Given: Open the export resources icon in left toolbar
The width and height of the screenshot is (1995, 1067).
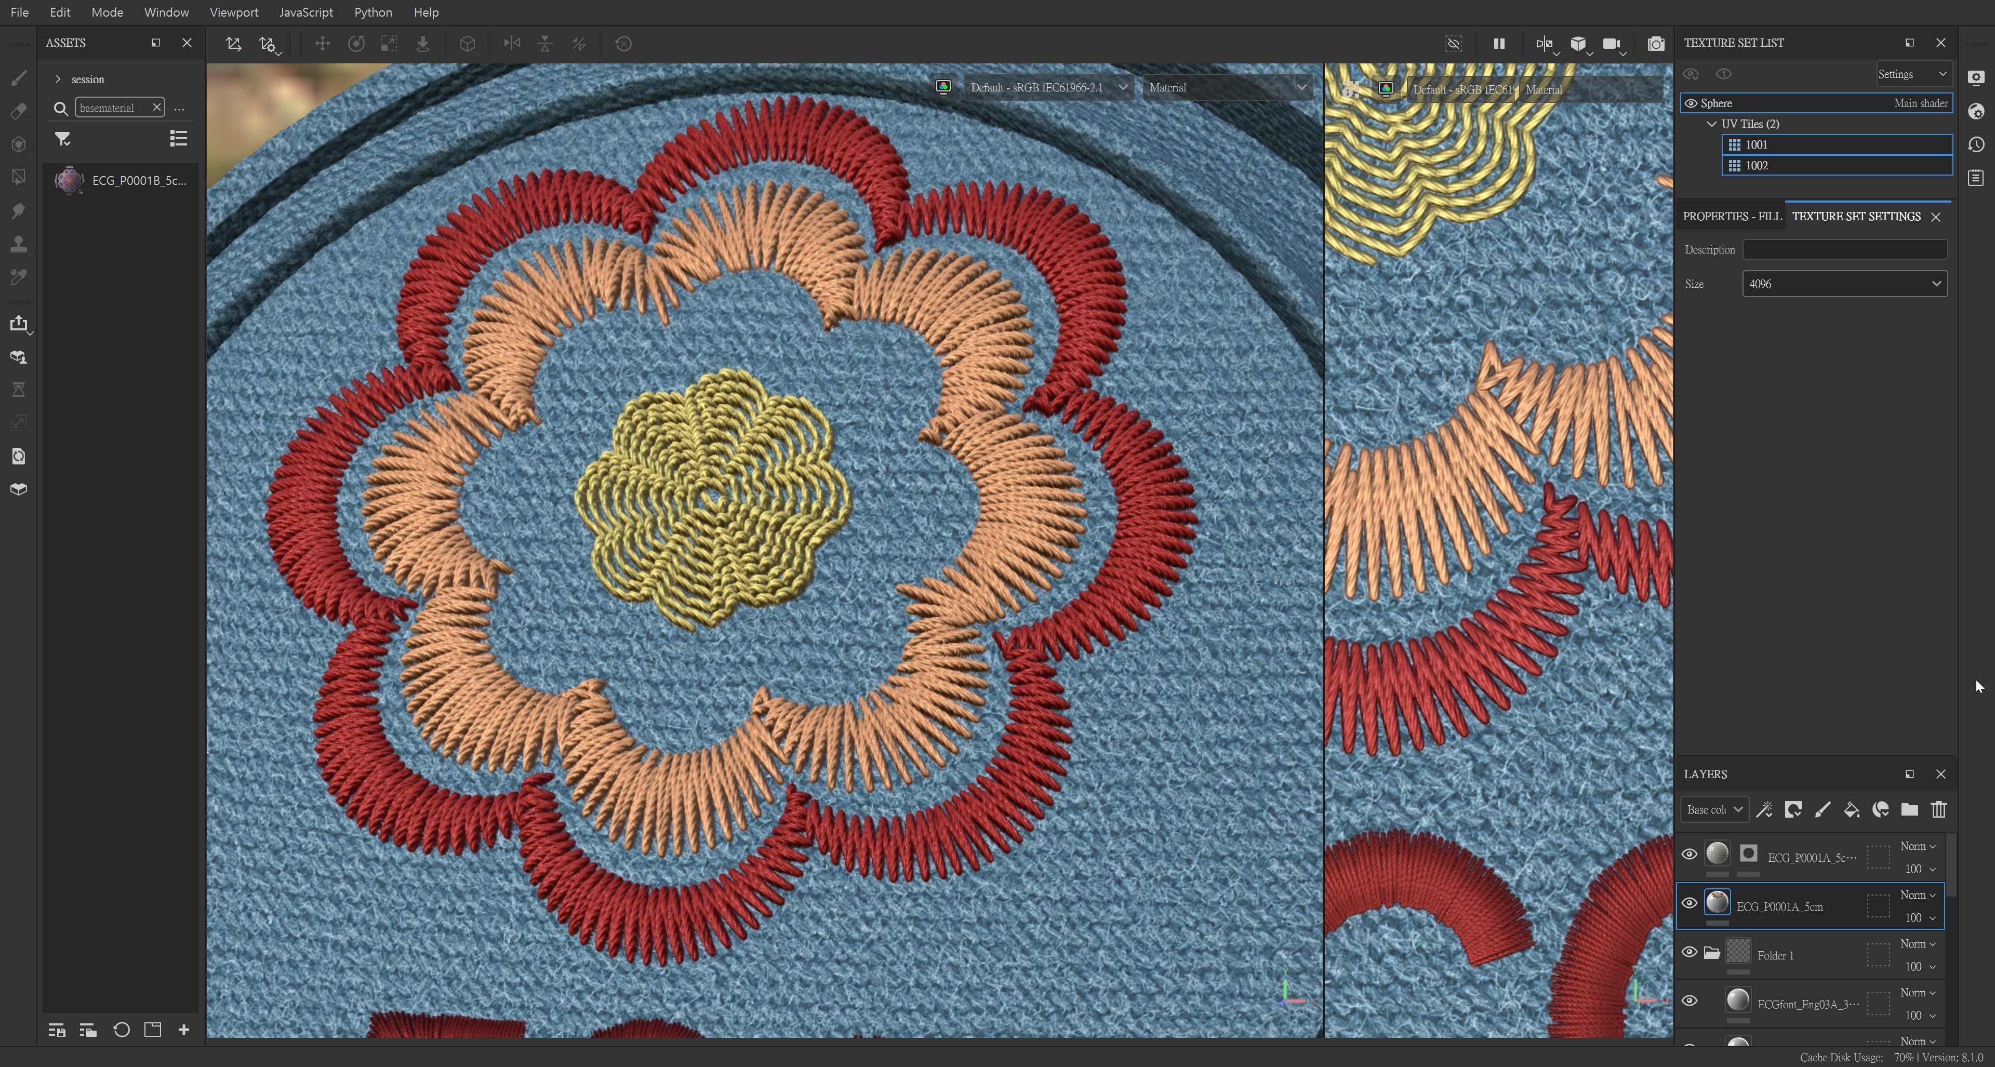Looking at the screenshot, I should (x=19, y=324).
